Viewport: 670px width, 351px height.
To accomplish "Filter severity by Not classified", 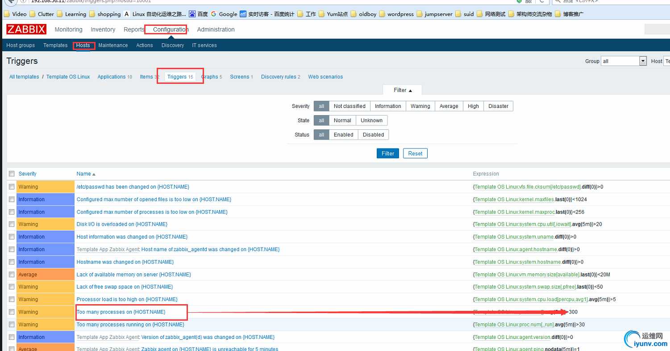I will click(350, 106).
